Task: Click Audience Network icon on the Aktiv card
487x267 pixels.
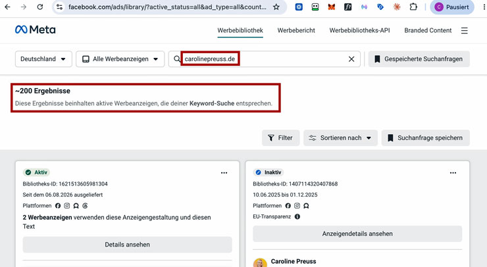Action: click(76, 206)
